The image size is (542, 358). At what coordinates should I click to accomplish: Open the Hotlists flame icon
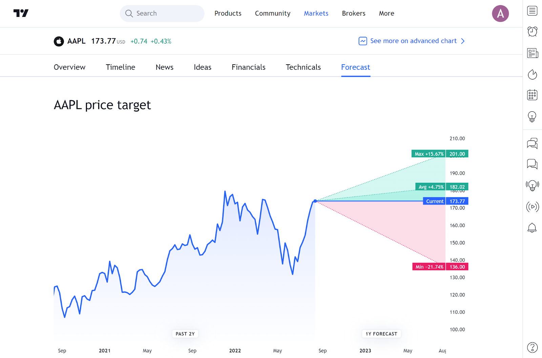coord(532,74)
